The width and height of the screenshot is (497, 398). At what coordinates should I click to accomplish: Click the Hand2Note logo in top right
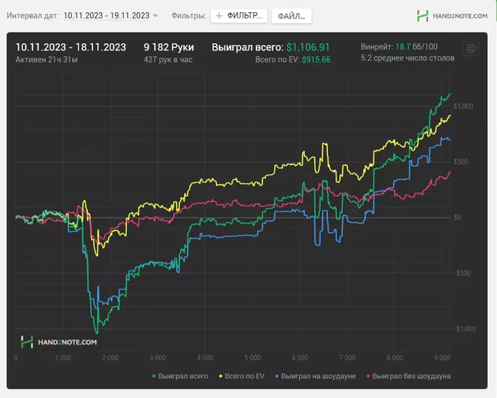452,16
